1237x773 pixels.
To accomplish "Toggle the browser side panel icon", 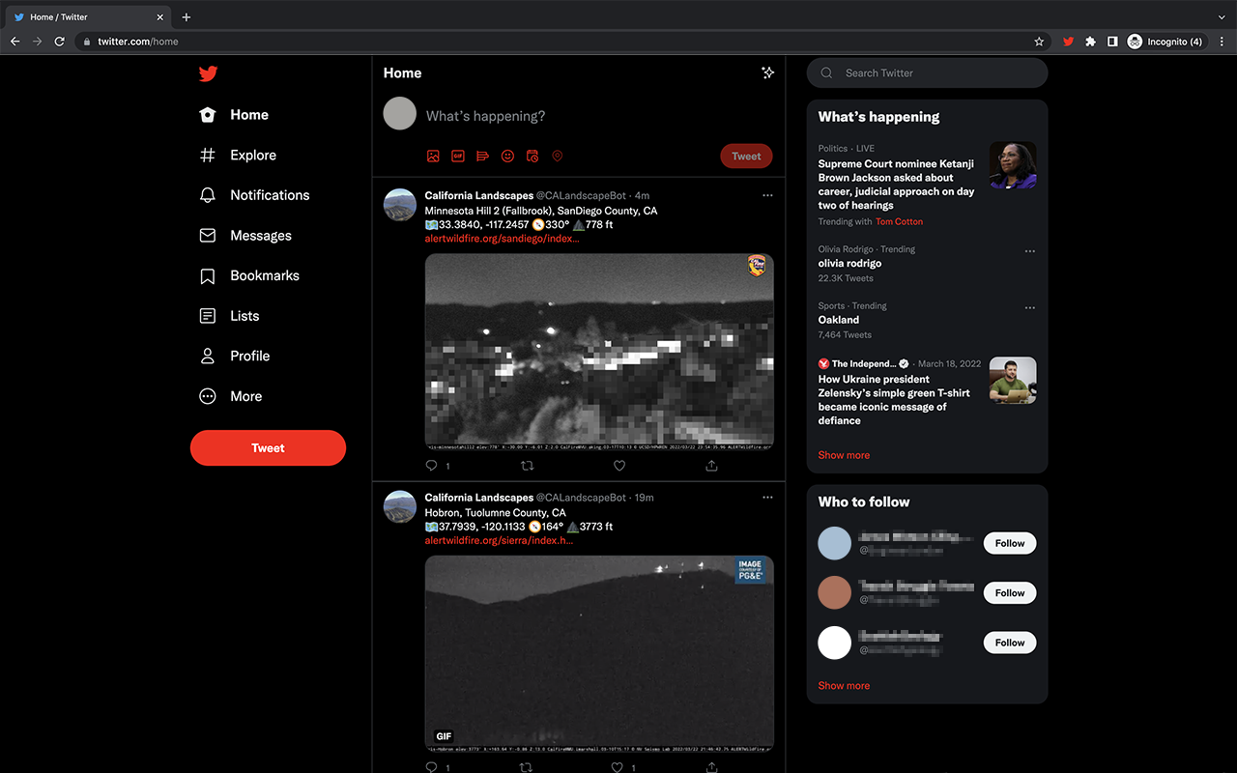I will pyautogui.click(x=1112, y=42).
